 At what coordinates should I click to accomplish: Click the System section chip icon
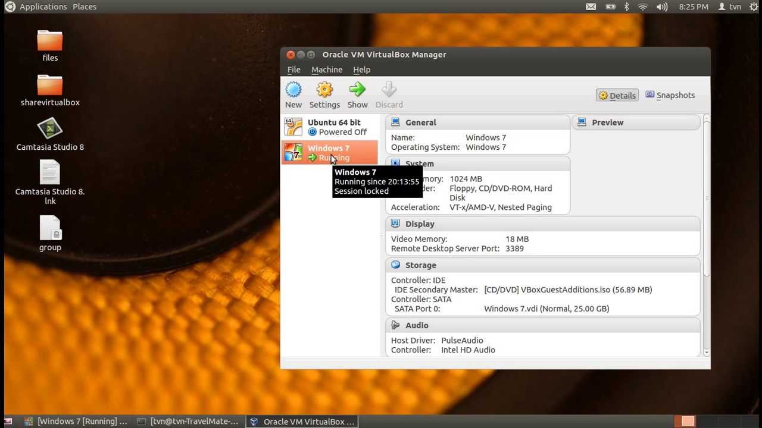395,163
